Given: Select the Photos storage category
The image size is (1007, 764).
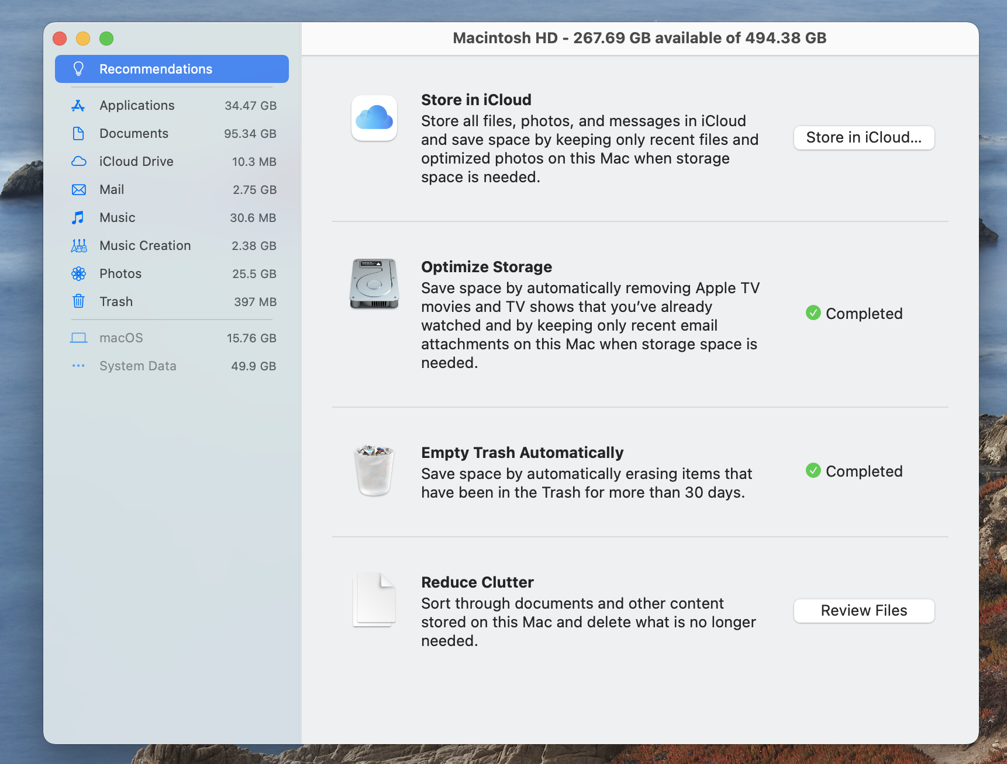Looking at the screenshot, I should click(x=172, y=274).
